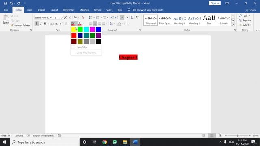Save the document from quick access toolbar
Screen dimensions: 260x146
click(x=5, y=3)
